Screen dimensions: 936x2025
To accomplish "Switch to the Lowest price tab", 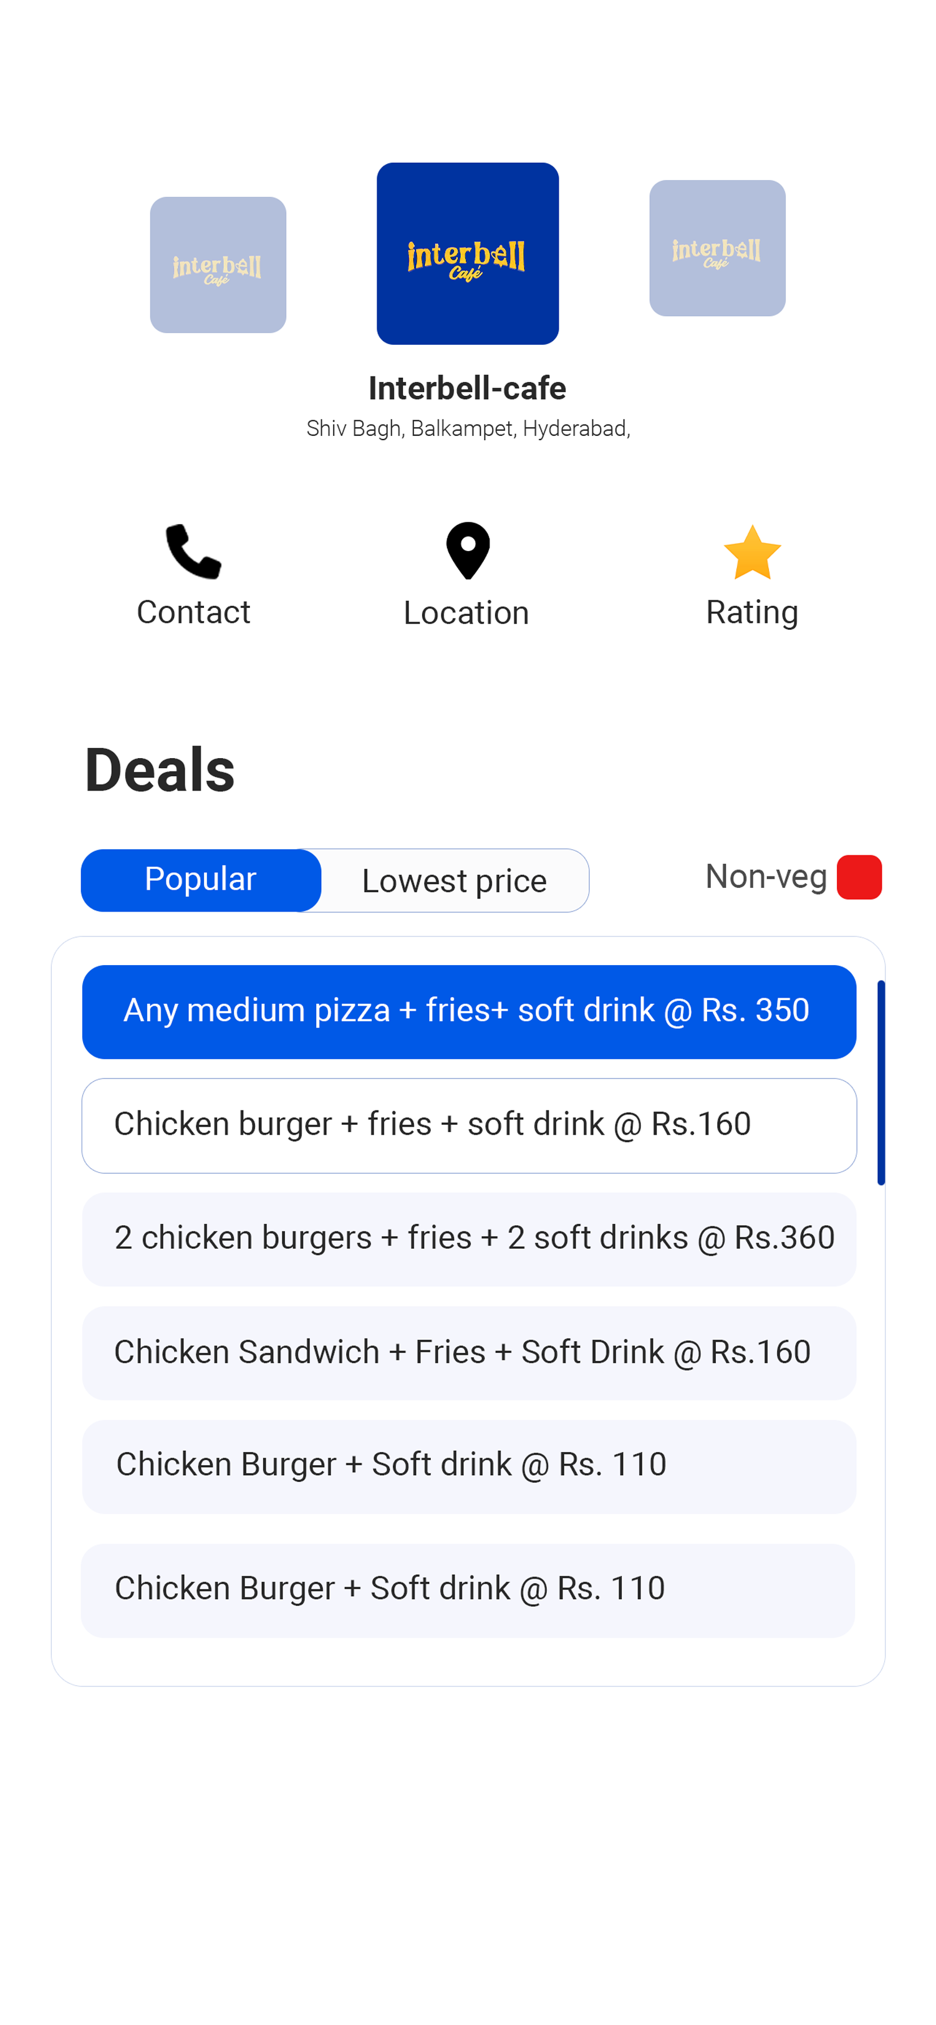I will (454, 881).
